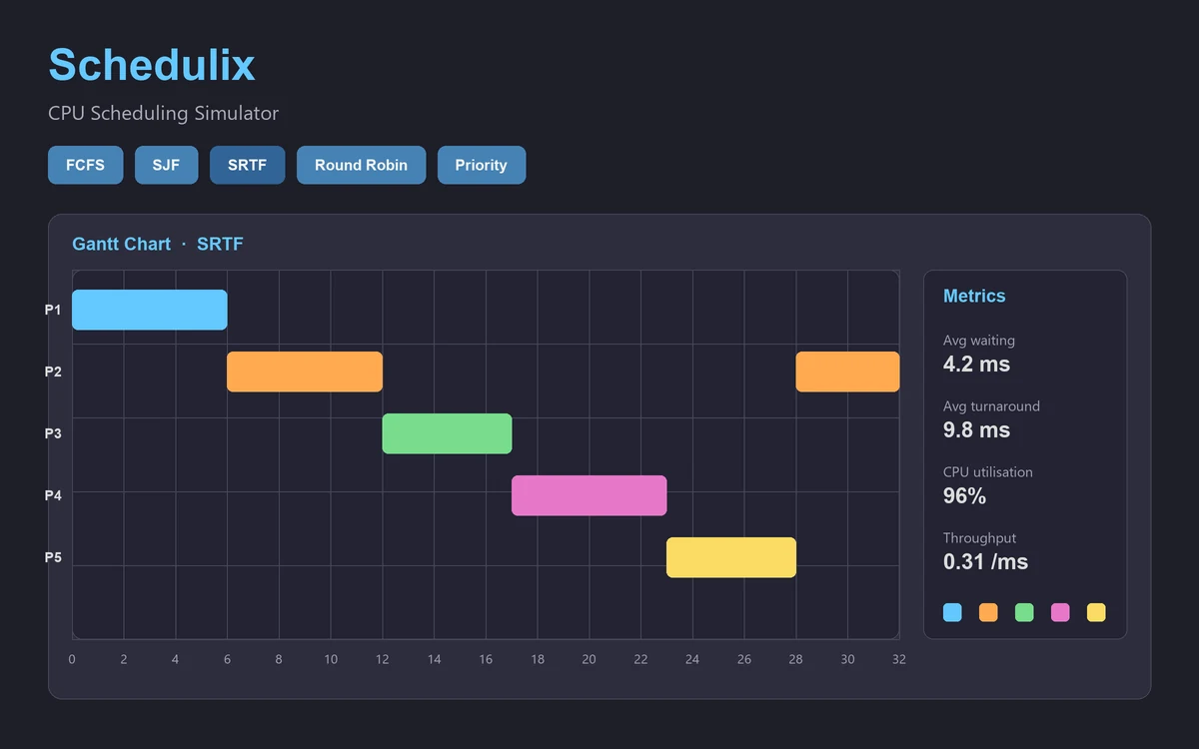The height and width of the screenshot is (749, 1199).
Task: Click the Gantt Chart · SRTF heading
Action: pyautogui.click(x=158, y=244)
